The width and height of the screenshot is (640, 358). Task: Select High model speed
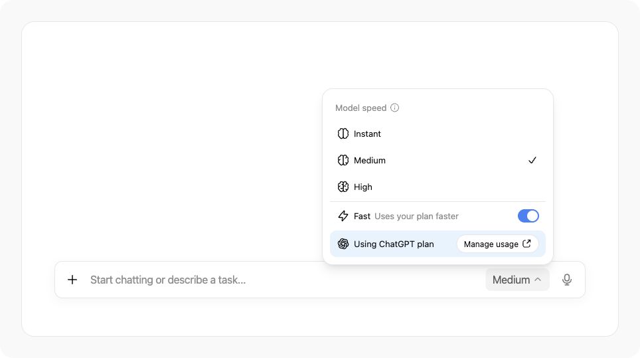pyautogui.click(x=438, y=187)
